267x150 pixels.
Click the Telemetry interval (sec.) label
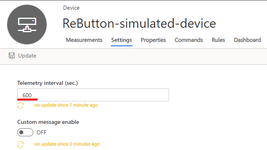point(47,83)
